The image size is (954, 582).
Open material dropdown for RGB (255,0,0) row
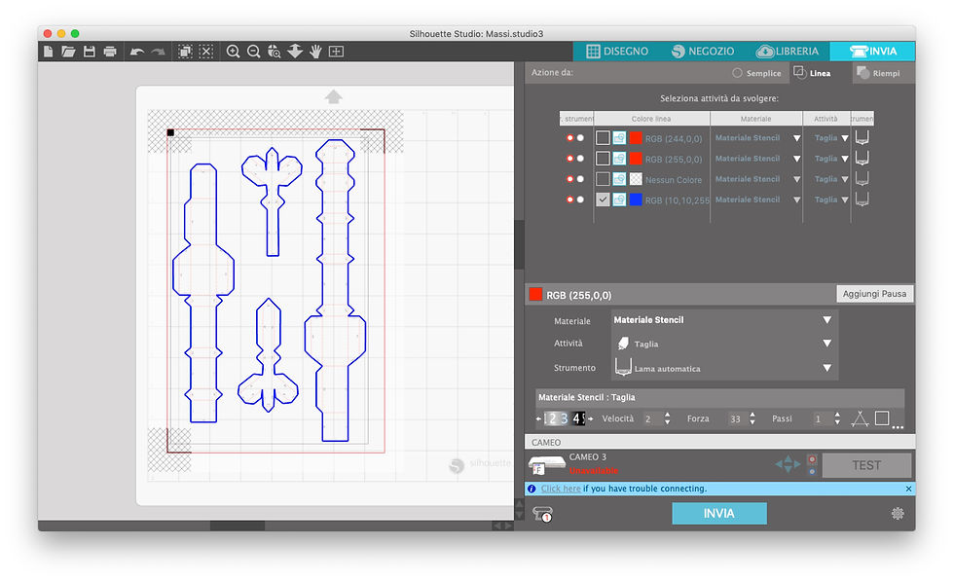pyautogui.click(x=796, y=159)
